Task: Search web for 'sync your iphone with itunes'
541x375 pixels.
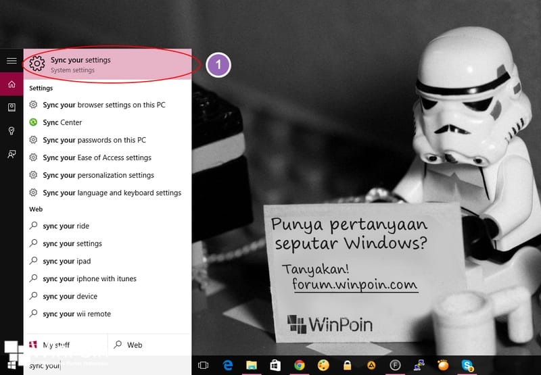Action: coord(89,278)
